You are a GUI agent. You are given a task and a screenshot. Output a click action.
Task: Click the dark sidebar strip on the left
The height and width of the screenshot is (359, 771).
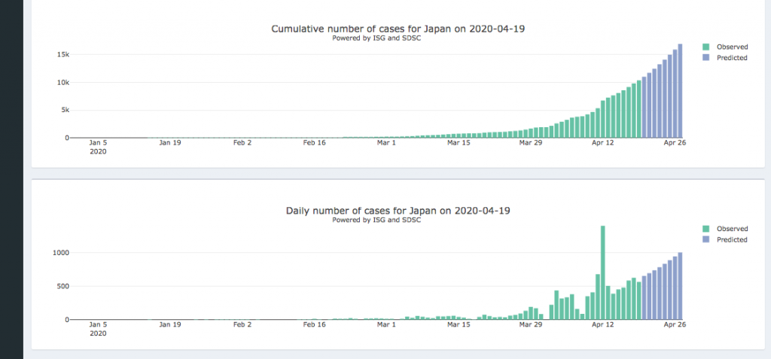pos(11,179)
